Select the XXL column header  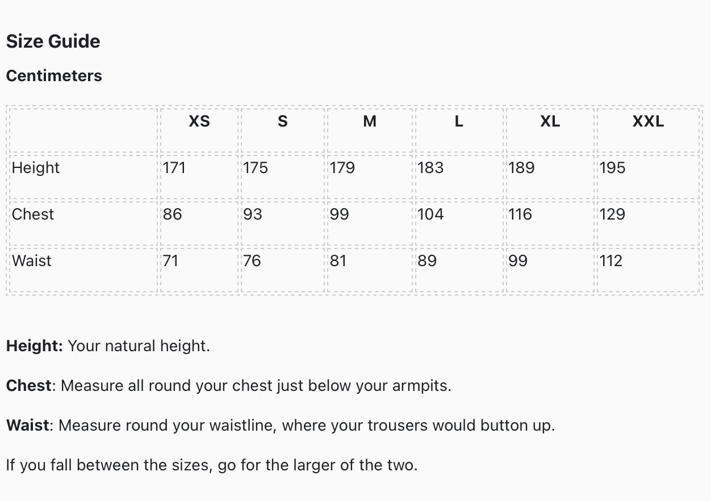(648, 121)
